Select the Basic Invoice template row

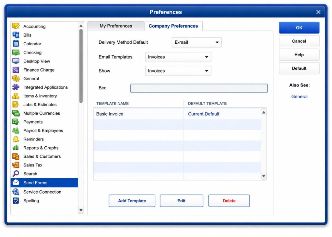point(177,114)
